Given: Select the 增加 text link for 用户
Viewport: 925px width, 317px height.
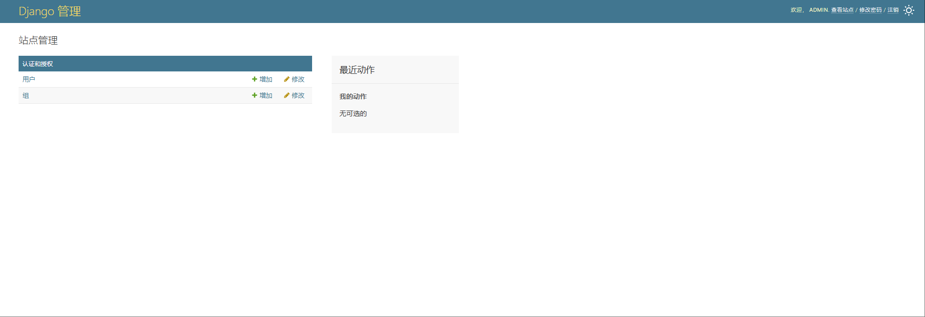Looking at the screenshot, I should point(266,79).
